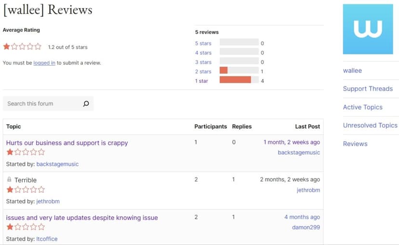Open jethrobm's user profile link under Terrible
Viewport: 399px width, 245px height.
[x=48, y=202]
